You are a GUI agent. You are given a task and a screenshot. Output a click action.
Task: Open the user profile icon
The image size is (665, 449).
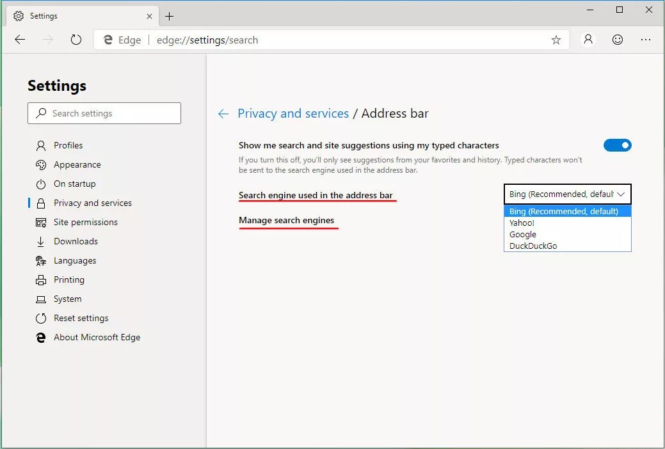(588, 40)
